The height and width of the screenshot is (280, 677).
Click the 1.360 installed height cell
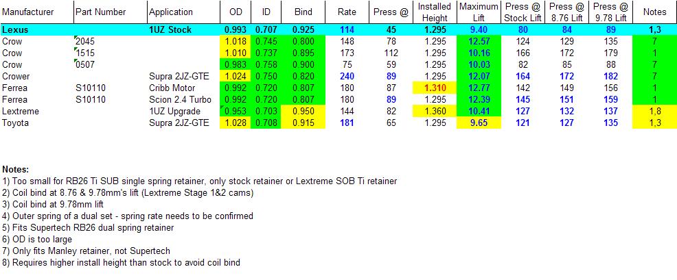[x=435, y=112]
